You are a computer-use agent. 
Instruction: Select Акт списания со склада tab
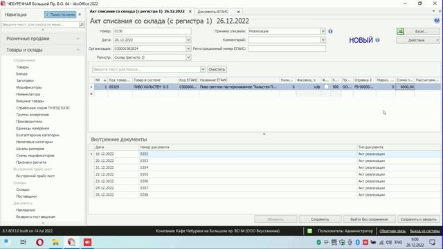(137, 12)
